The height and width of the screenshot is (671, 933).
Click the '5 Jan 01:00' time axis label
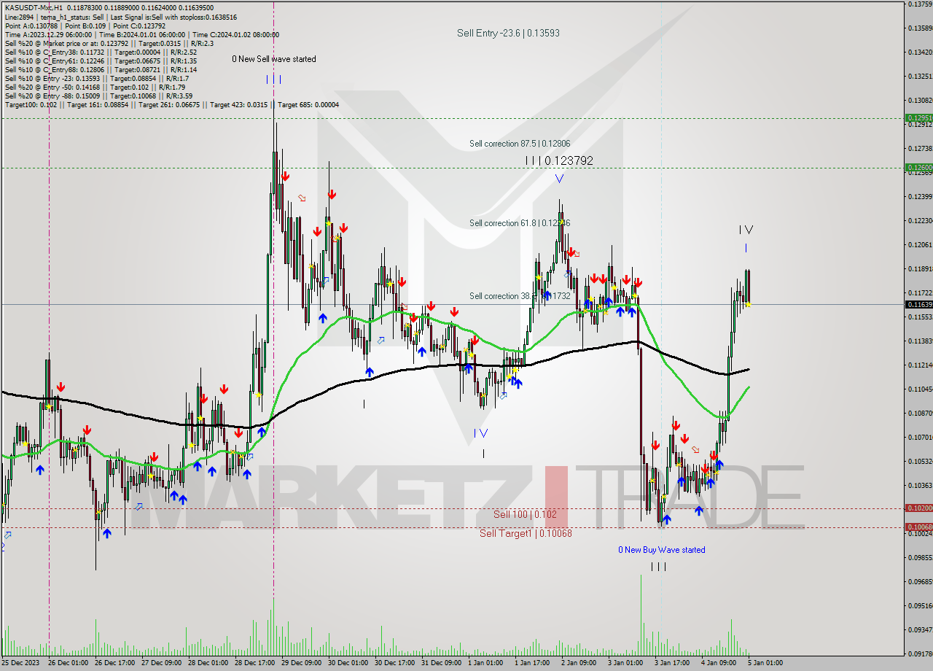(765, 663)
